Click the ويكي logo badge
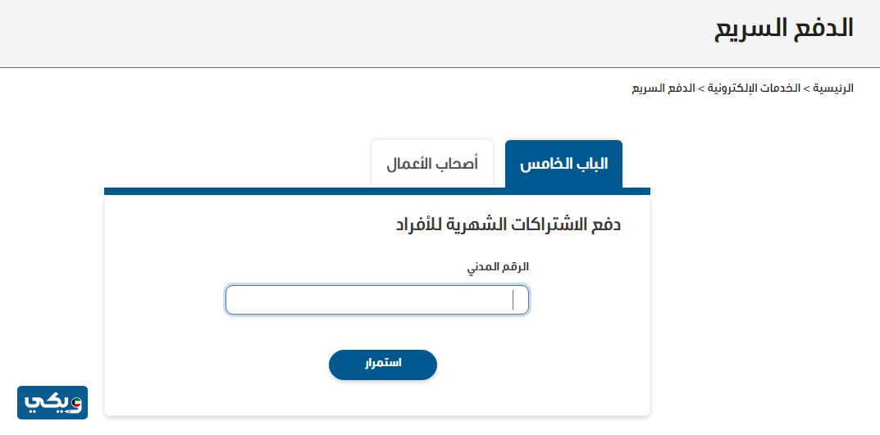This screenshot has height=435, width=880. pyautogui.click(x=52, y=402)
